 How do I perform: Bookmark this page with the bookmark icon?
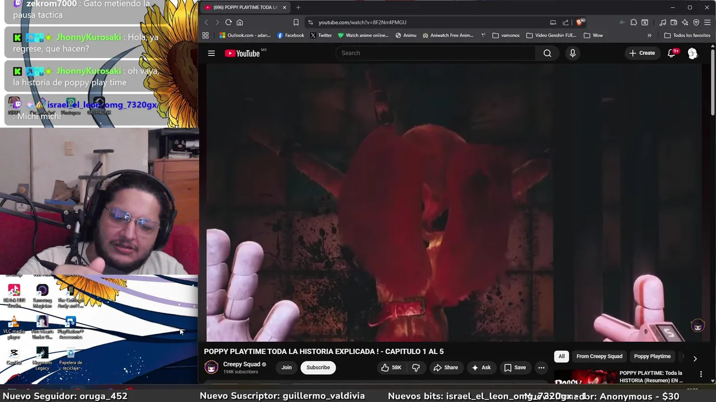(x=296, y=22)
